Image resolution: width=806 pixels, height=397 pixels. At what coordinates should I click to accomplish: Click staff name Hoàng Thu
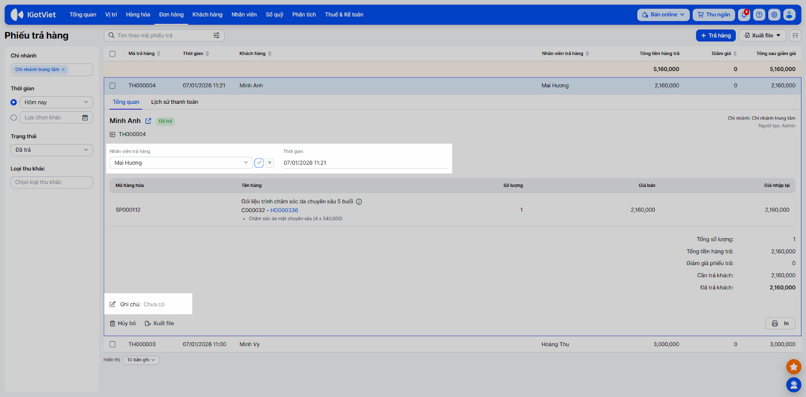coord(555,345)
